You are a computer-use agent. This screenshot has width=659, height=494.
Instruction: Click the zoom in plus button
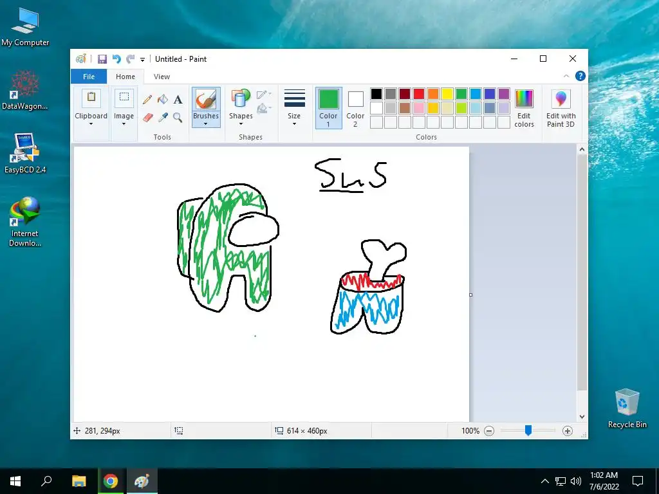568,431
